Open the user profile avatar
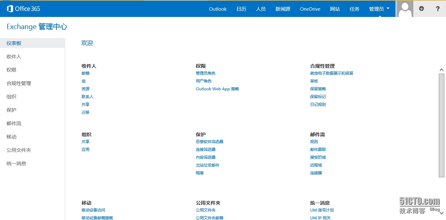 pos(405,9)
